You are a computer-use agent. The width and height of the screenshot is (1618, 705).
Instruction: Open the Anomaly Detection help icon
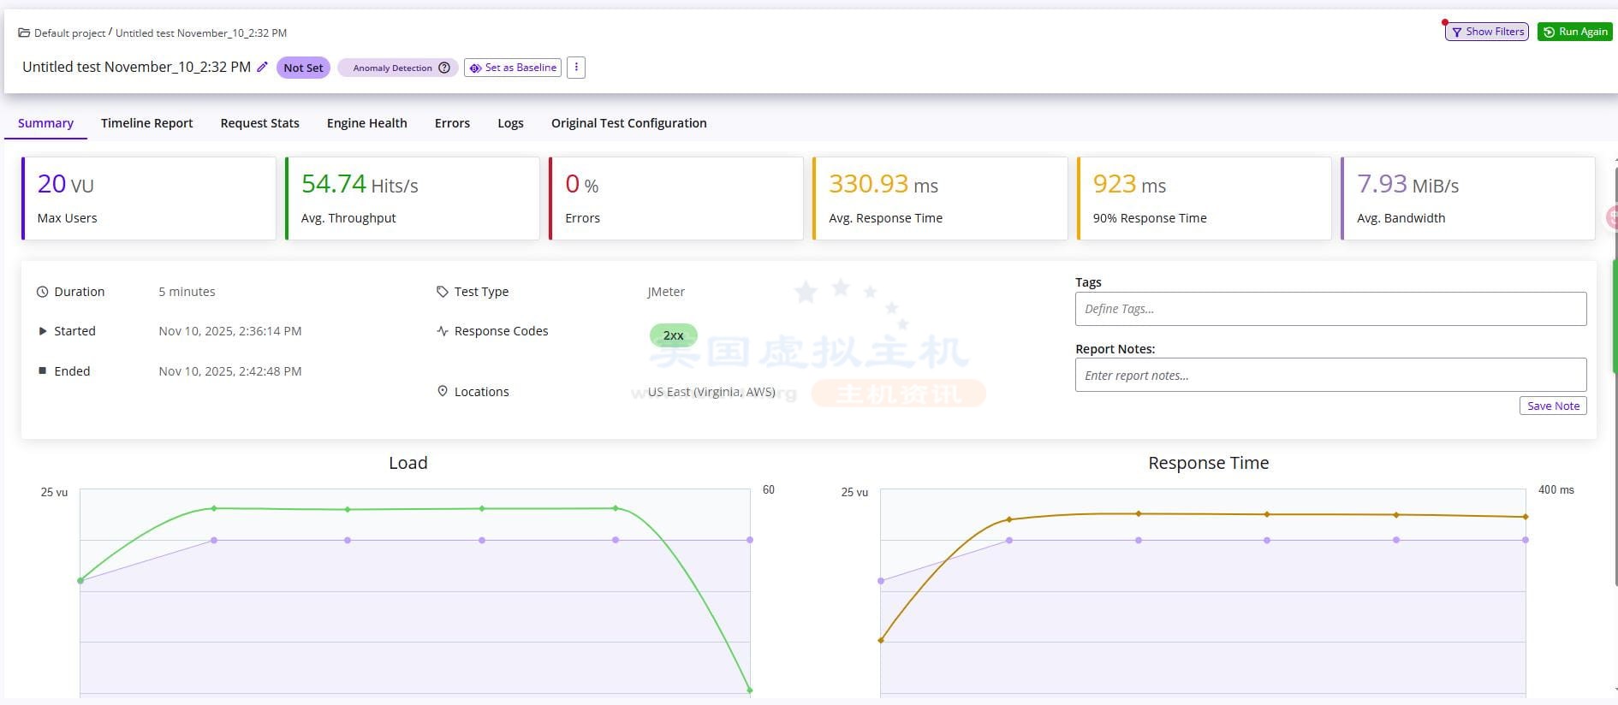[444, 68]
